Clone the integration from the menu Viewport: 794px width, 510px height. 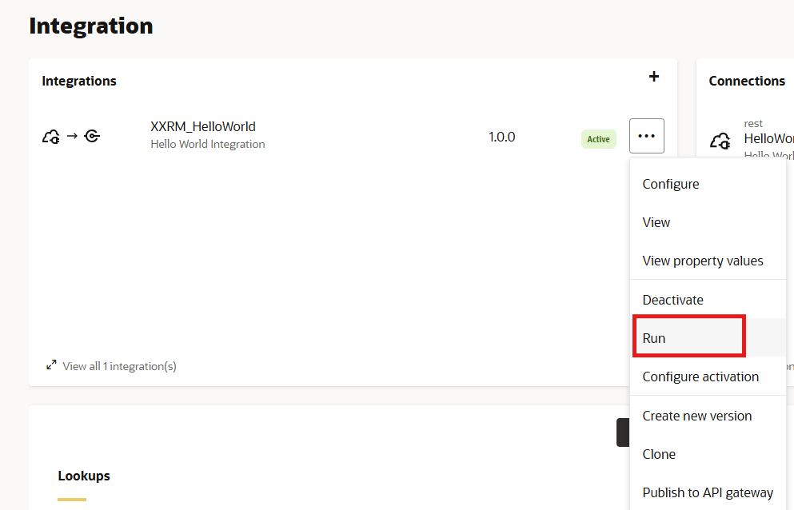659,454
